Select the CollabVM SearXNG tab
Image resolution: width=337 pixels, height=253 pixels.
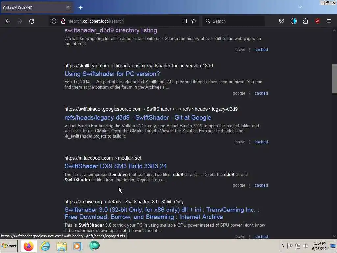coord(37,7)
